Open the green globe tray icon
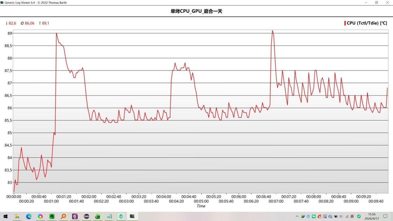The image size is (393, 221). coord(303,216)
